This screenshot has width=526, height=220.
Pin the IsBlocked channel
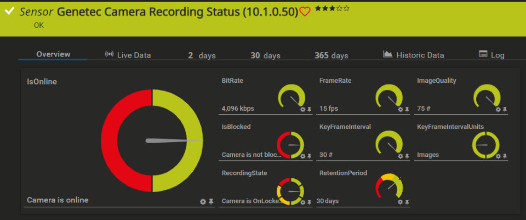click(x=309, y=156)
